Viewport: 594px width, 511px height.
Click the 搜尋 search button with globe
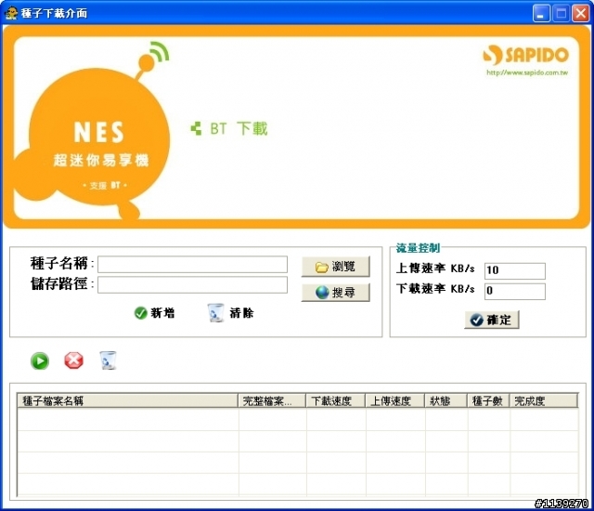click(335, 293)
